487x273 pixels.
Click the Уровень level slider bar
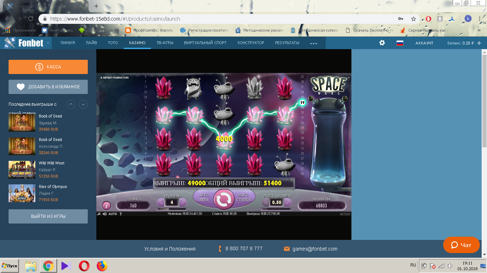tap(172, 209)
